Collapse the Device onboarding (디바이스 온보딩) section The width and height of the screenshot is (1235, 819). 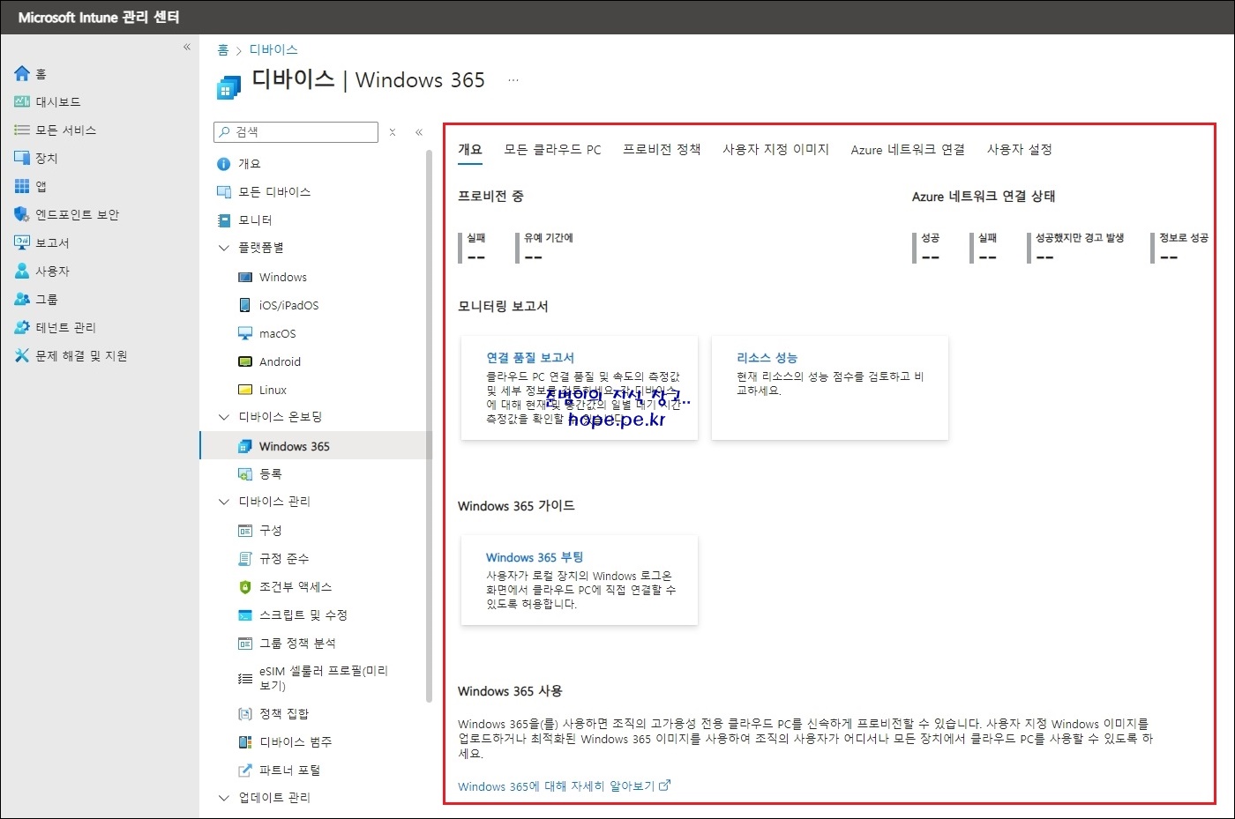[224, 417]
